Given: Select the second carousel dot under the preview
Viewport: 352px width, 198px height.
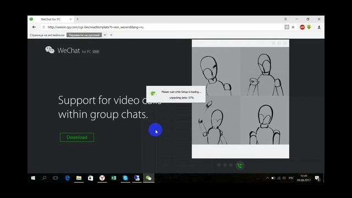Looking at the screenshot, I should pyautogui.click(x=225, y=165).
